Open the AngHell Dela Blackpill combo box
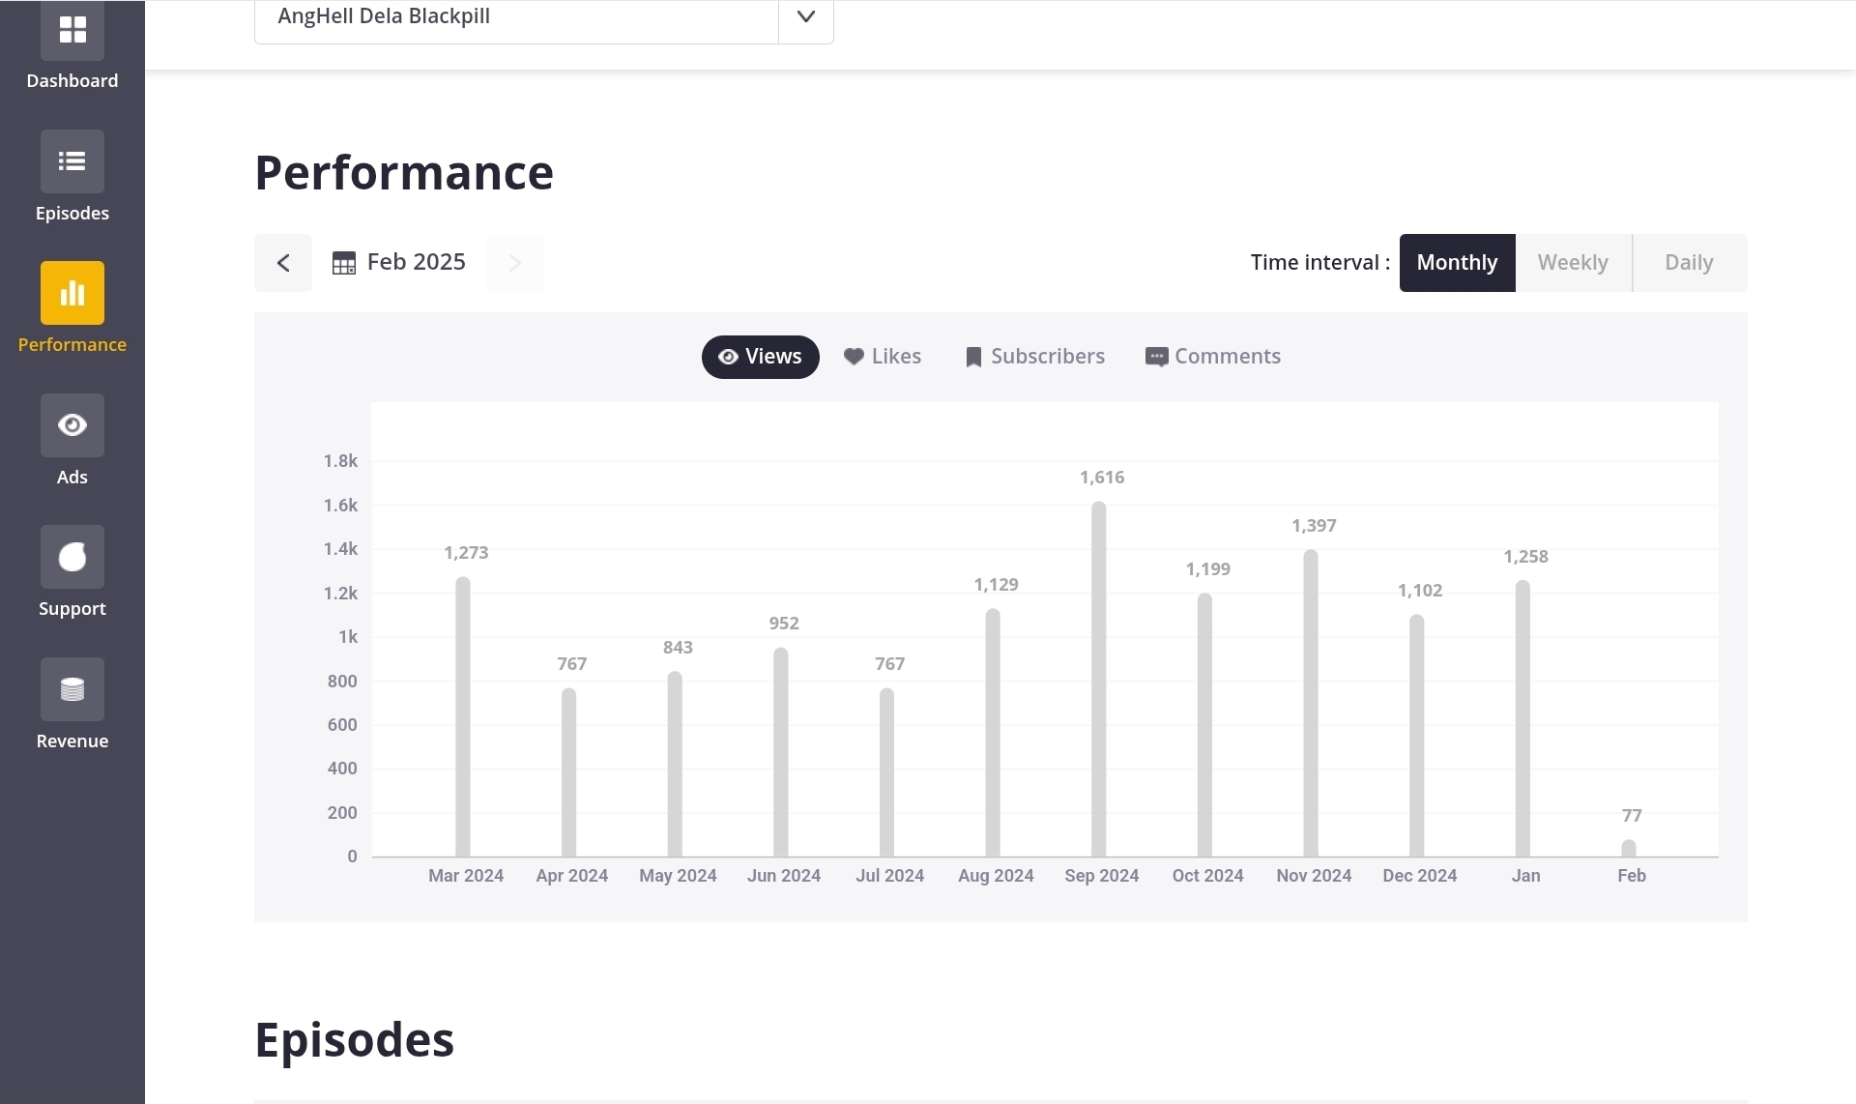Viewport: 1856px width, 1104px height. 516,16
